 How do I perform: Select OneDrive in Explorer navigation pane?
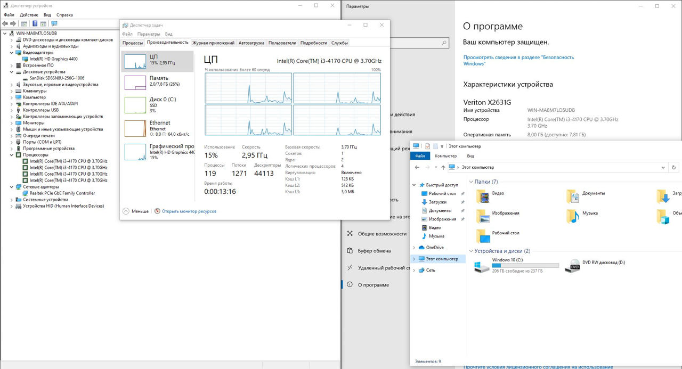(435, 248)
